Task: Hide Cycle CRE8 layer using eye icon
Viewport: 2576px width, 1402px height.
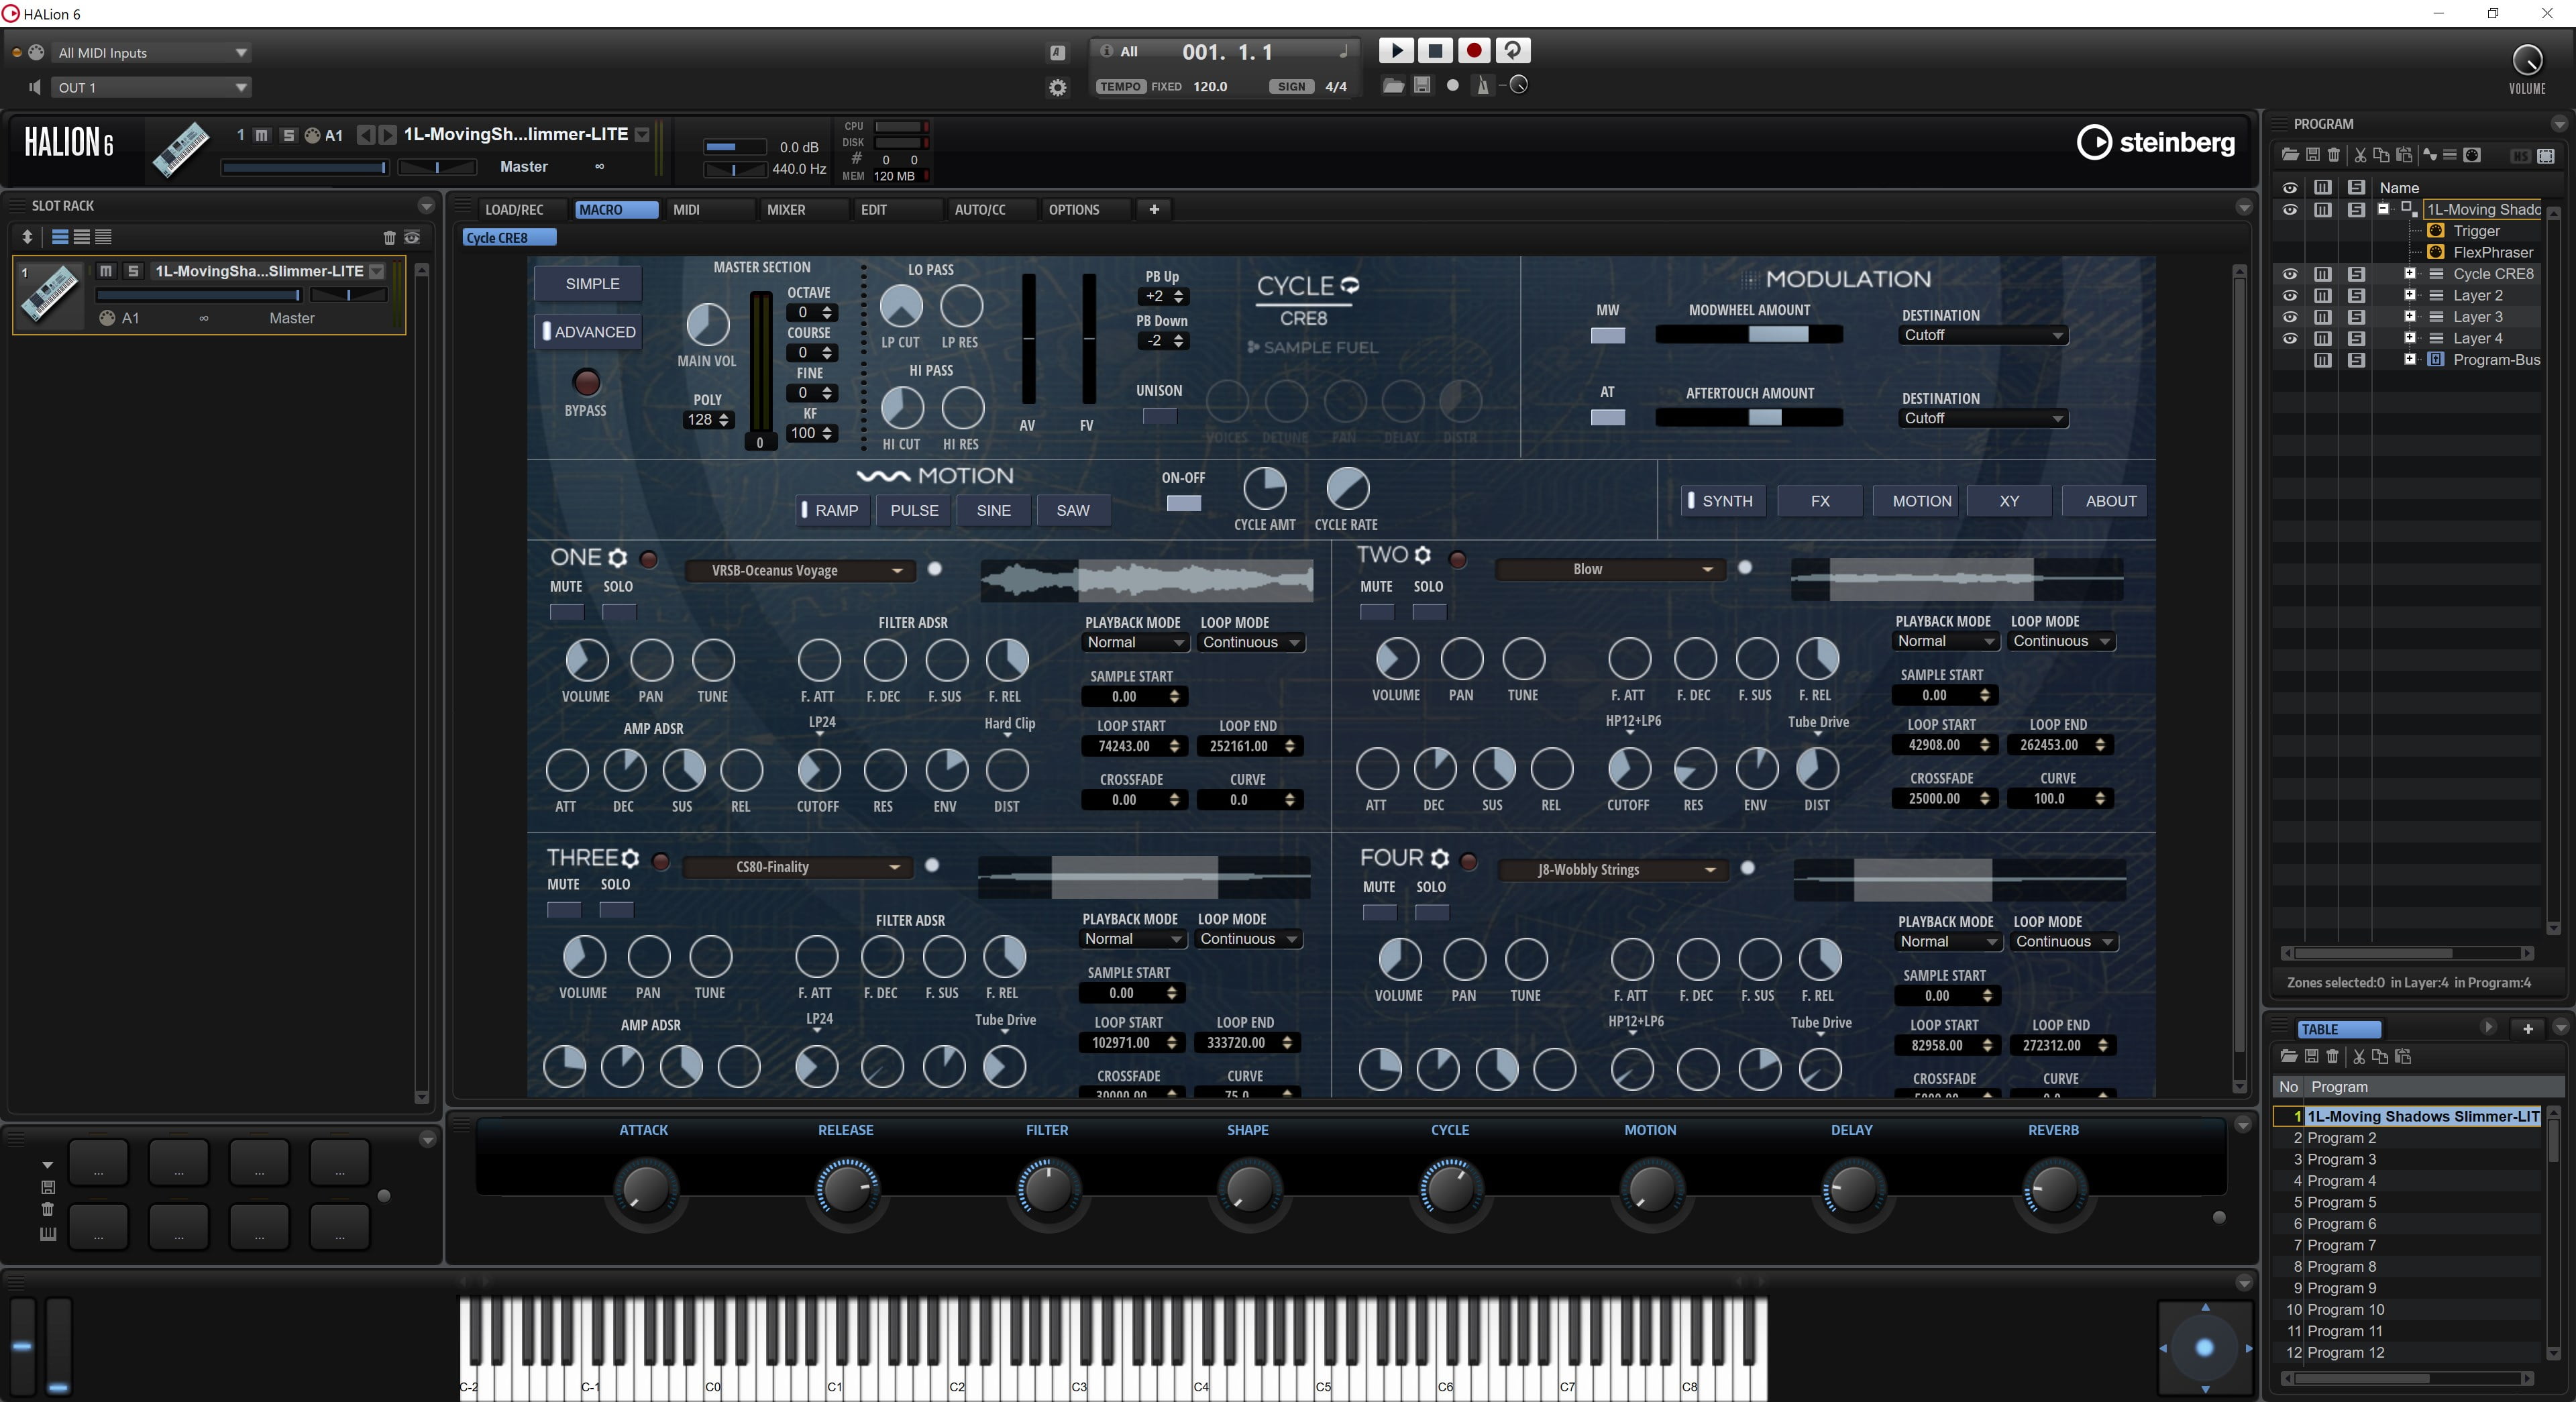Action: (x=2289, y=274)
